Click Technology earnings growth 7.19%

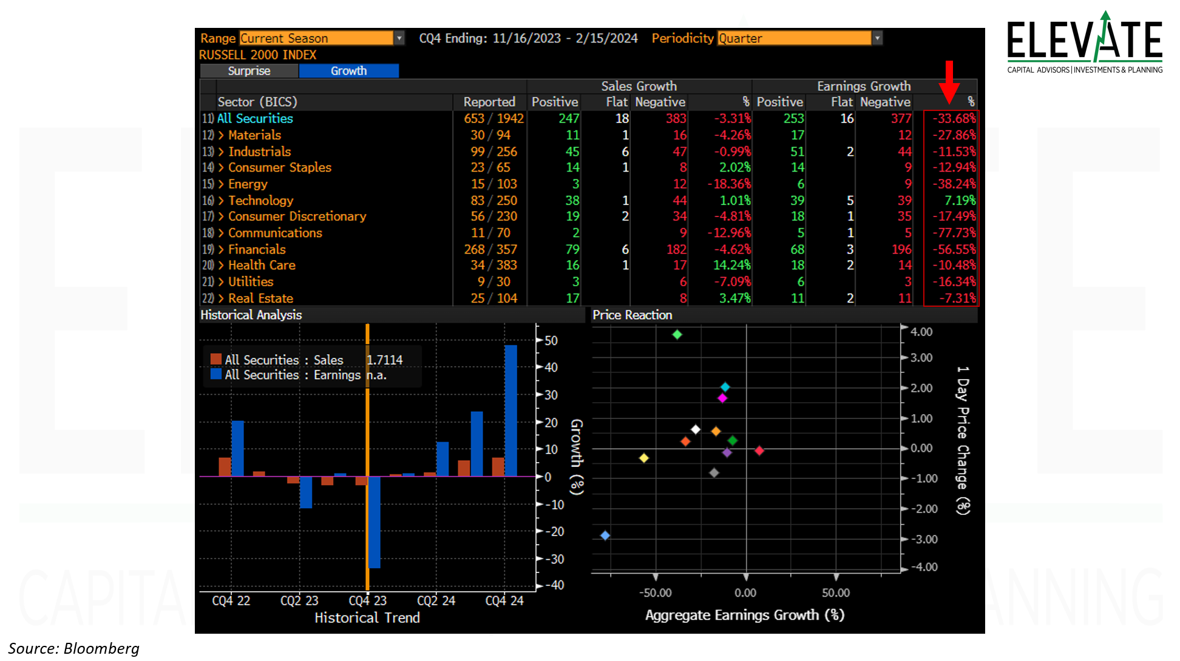coord(960,200)
